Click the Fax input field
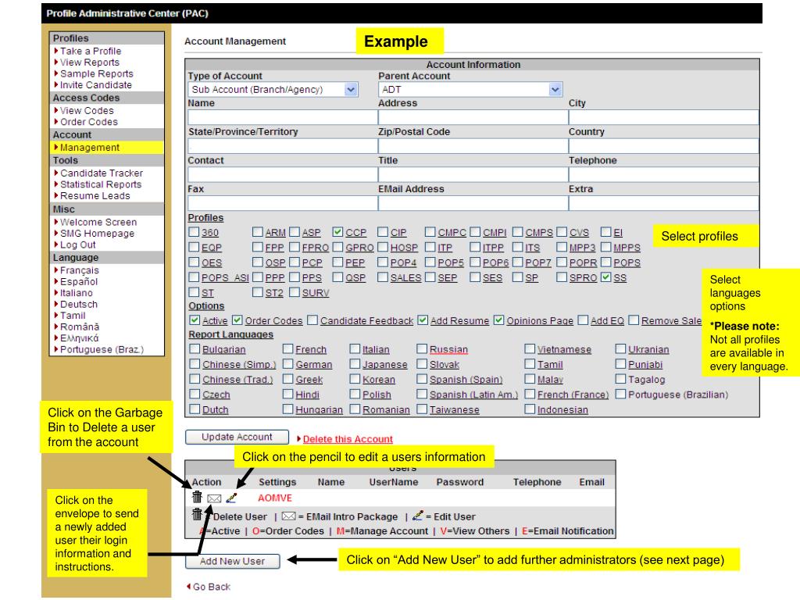 (283, 203)
